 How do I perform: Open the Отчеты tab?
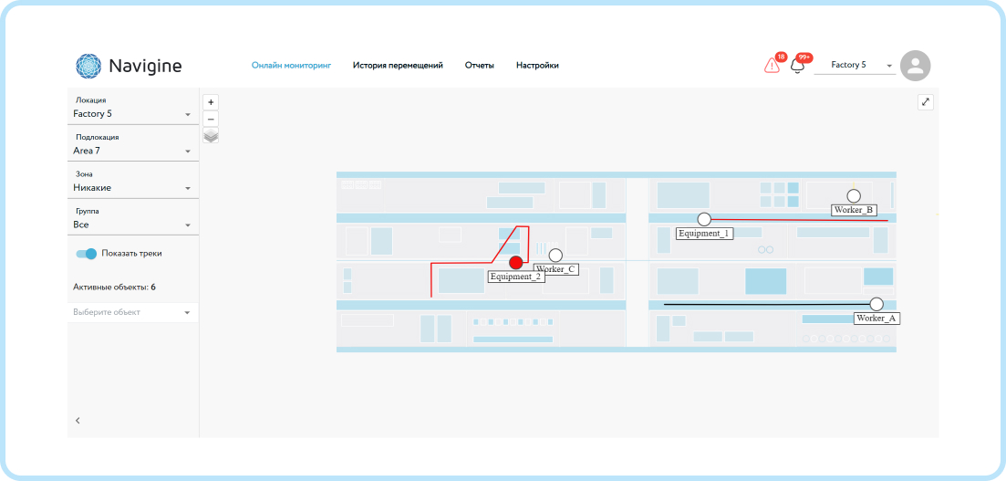coord(479,66)
